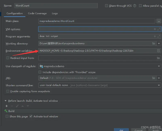The image size is (162, 131).
Task: Click plus icon in VM options field
Action: (155, 29)
